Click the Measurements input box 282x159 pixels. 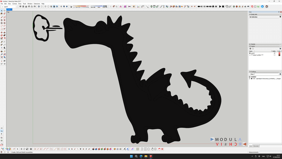[x=270, y=152]
